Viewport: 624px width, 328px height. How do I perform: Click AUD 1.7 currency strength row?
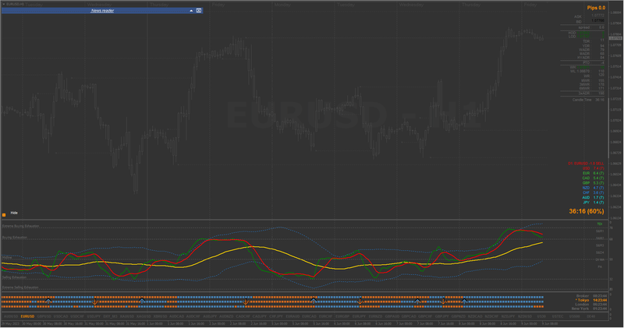pyautogui.click(x=593, y=198)
